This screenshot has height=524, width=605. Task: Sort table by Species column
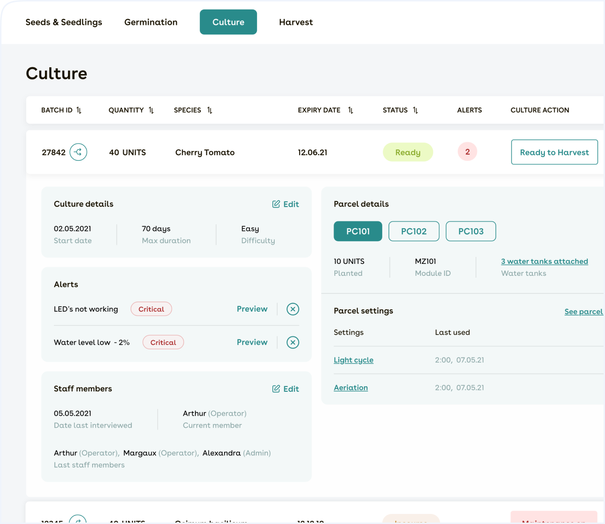[x=209, y=110]
